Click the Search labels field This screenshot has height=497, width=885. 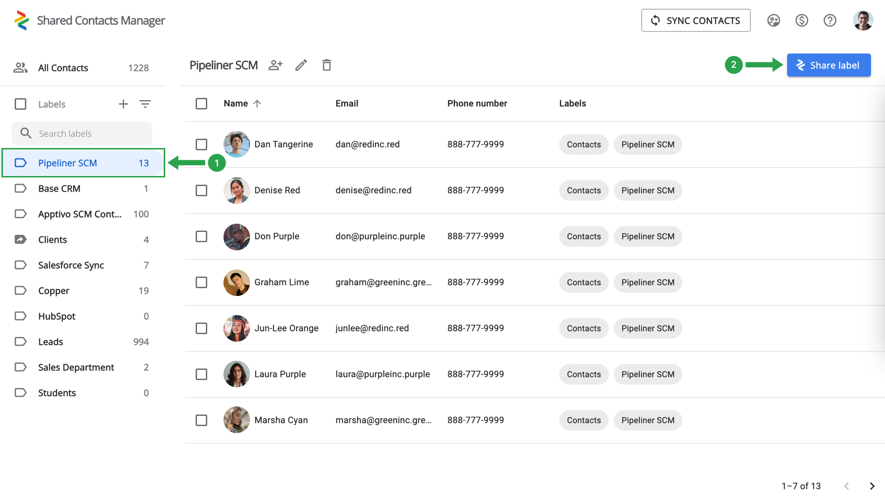click(x=82, y=133)
